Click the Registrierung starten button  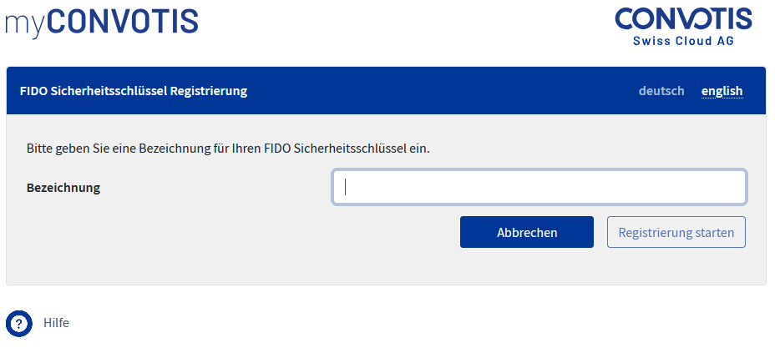[x=676, y=233]
